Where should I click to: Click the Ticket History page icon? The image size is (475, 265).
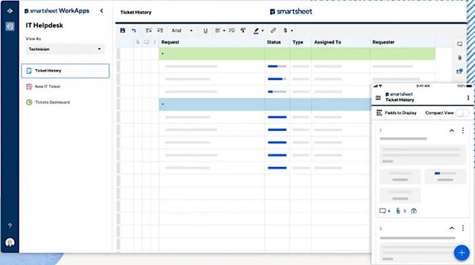pos(29,70)
